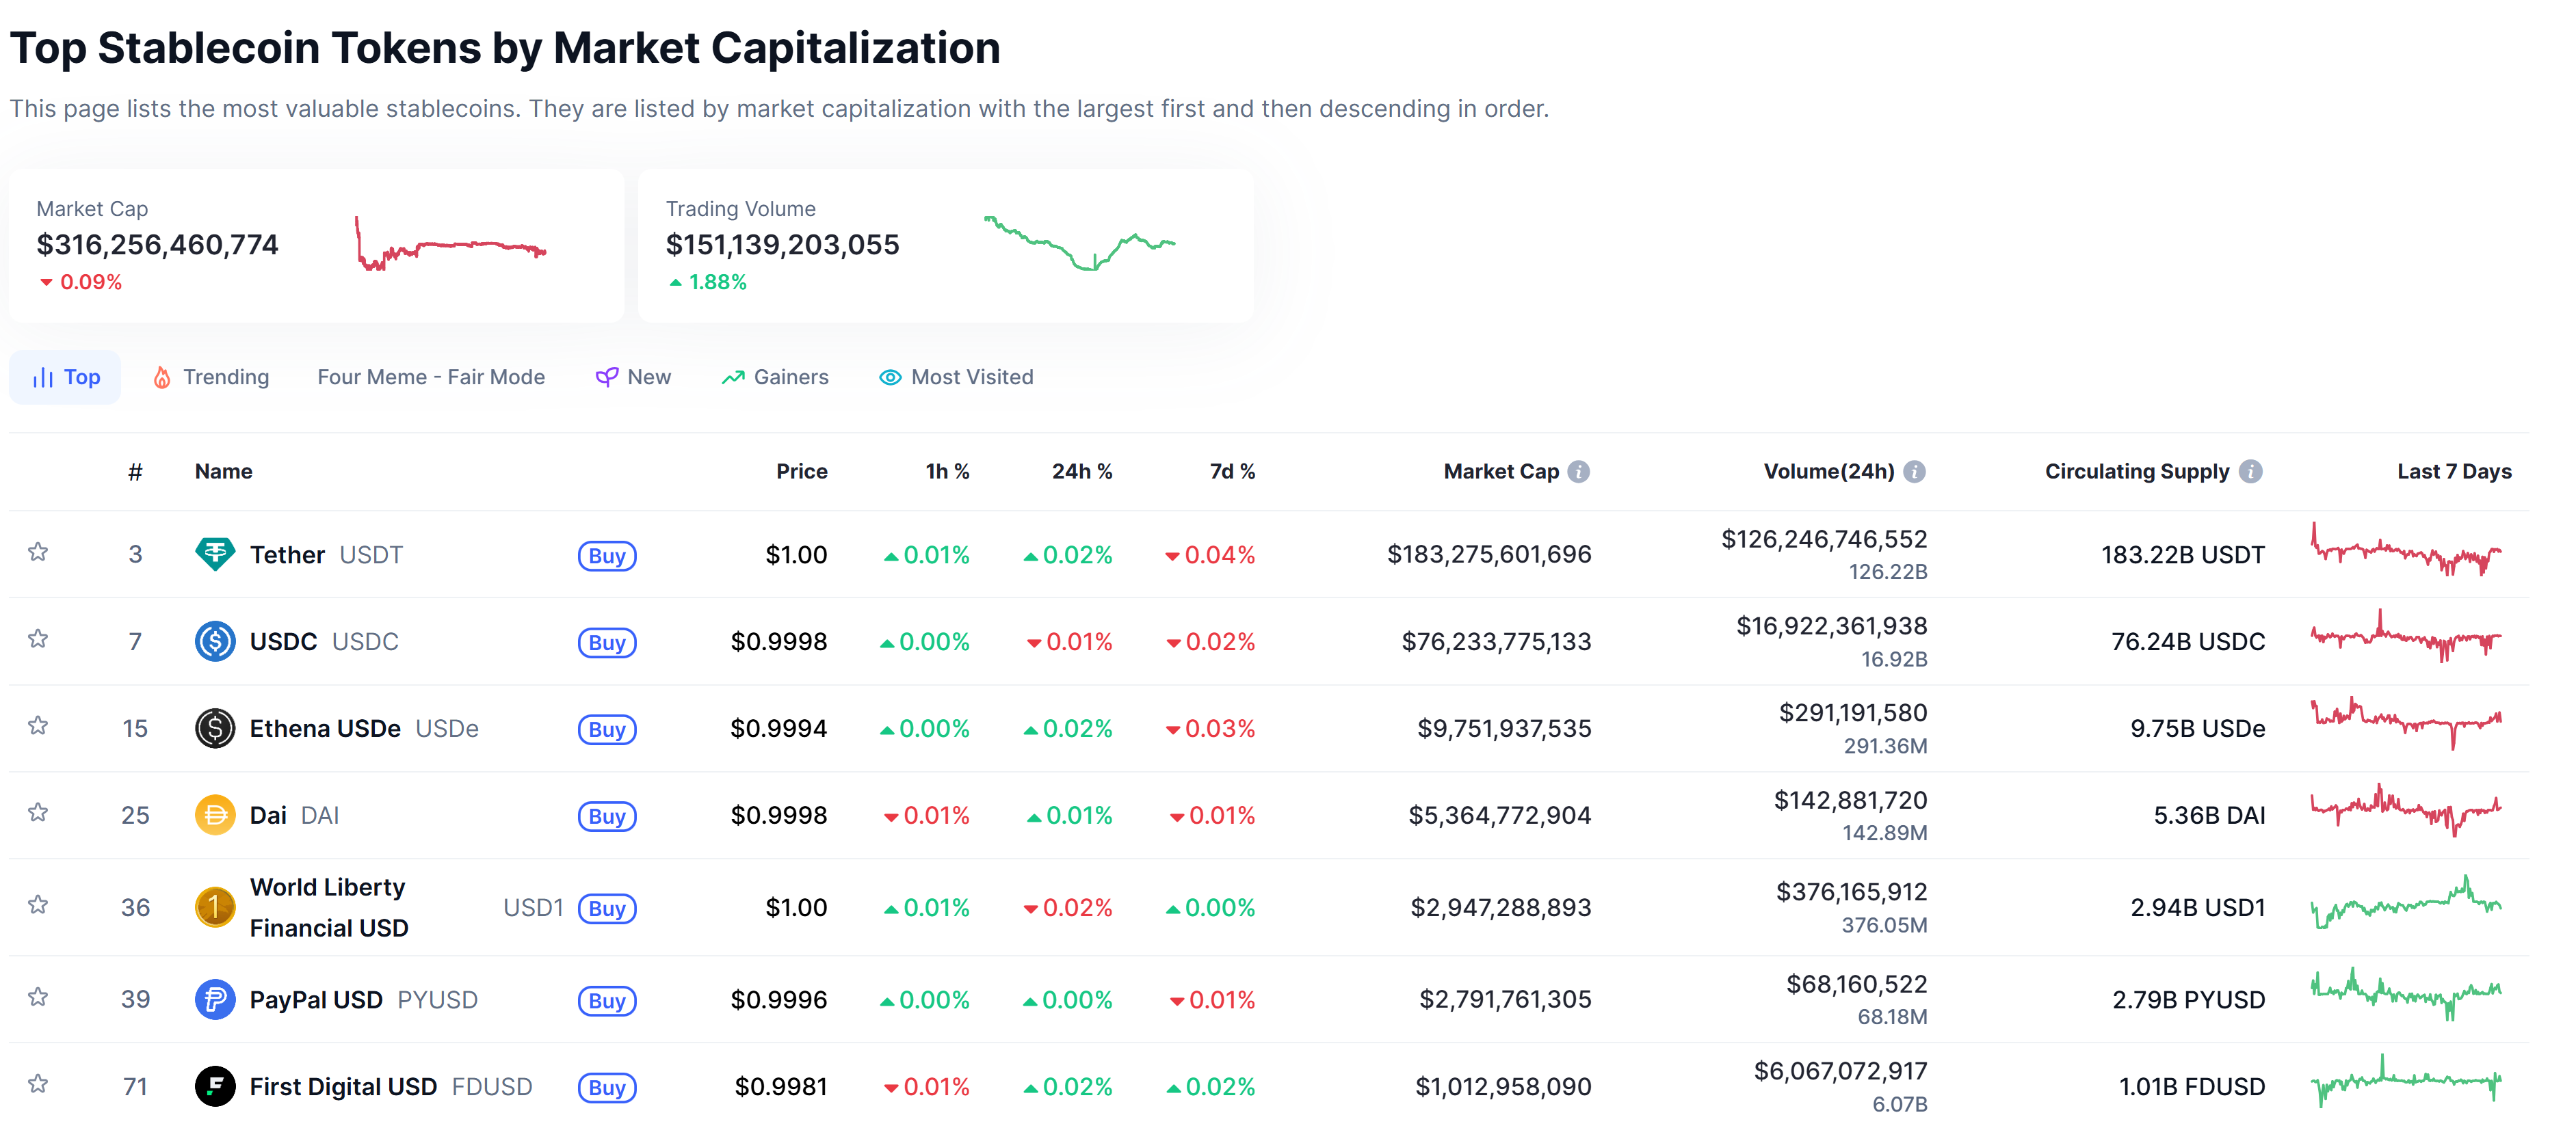
Task: Click the First Digital USD logo
Action: [x=214, y=1086]
